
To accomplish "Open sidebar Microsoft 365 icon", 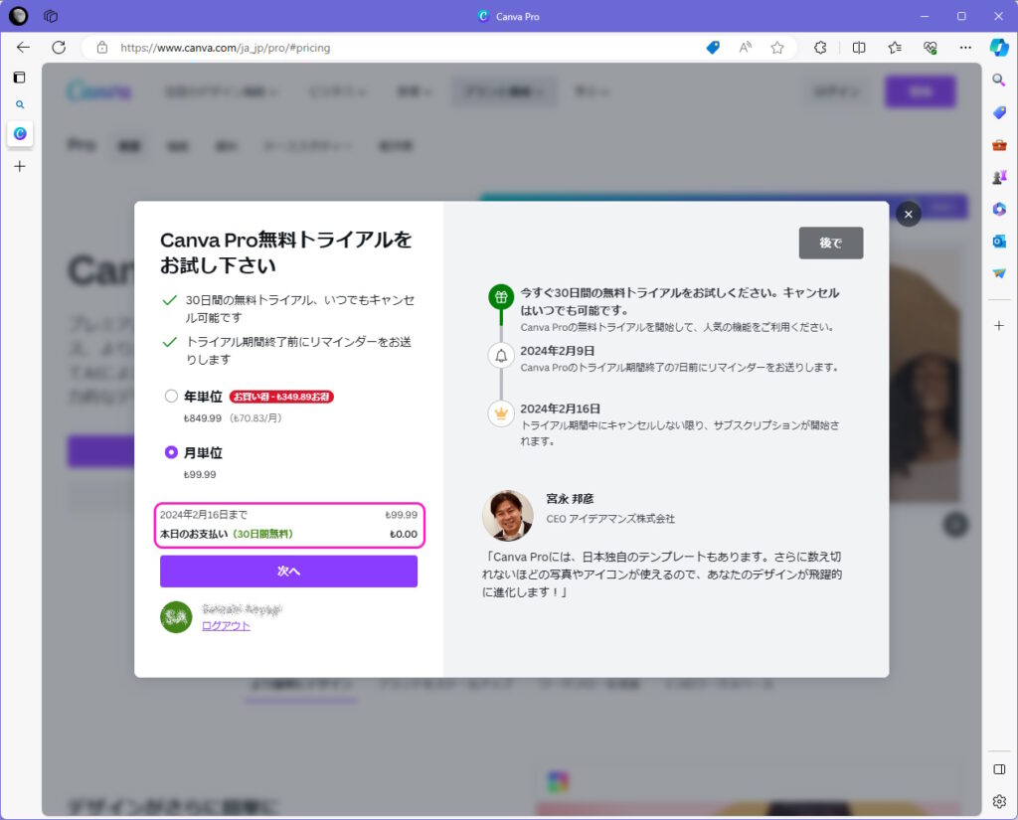I will pos(999,209).
